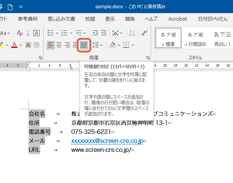Screen dimensions: 233x183
Task: Sort selection A to Z icon
Action: click(132, 33)
